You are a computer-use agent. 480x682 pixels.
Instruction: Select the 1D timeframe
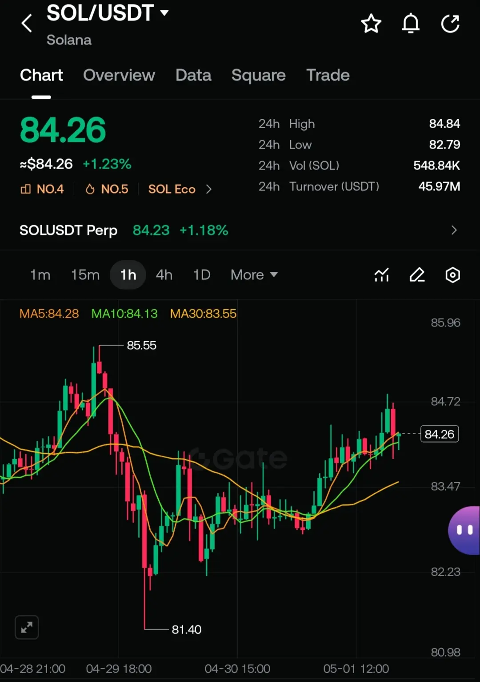[202, 275]
